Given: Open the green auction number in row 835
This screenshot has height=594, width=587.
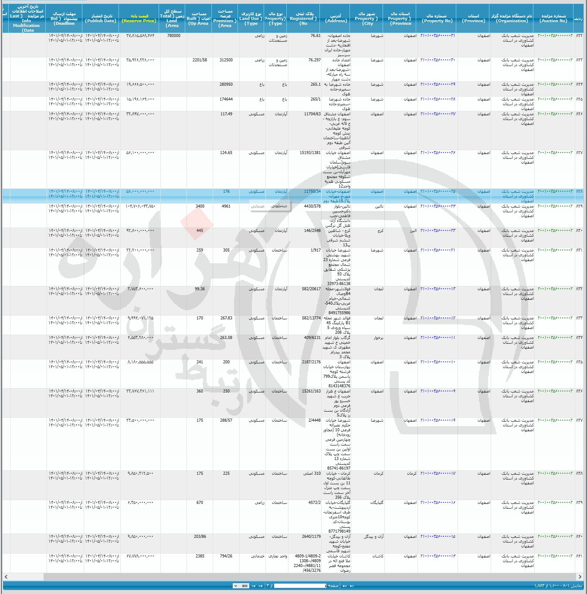Looking at the screenshot, I should [555, 362].
